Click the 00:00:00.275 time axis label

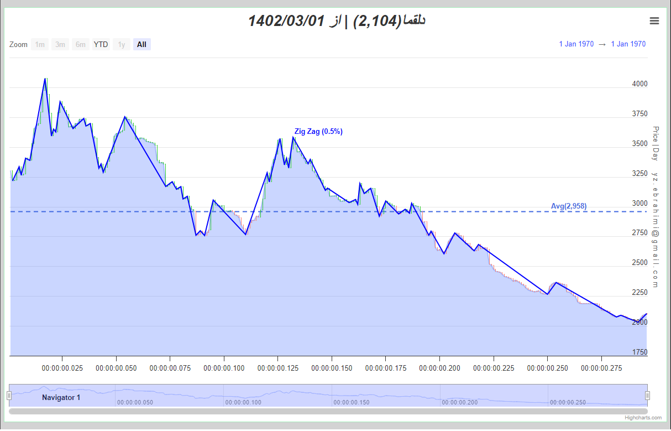601,367
